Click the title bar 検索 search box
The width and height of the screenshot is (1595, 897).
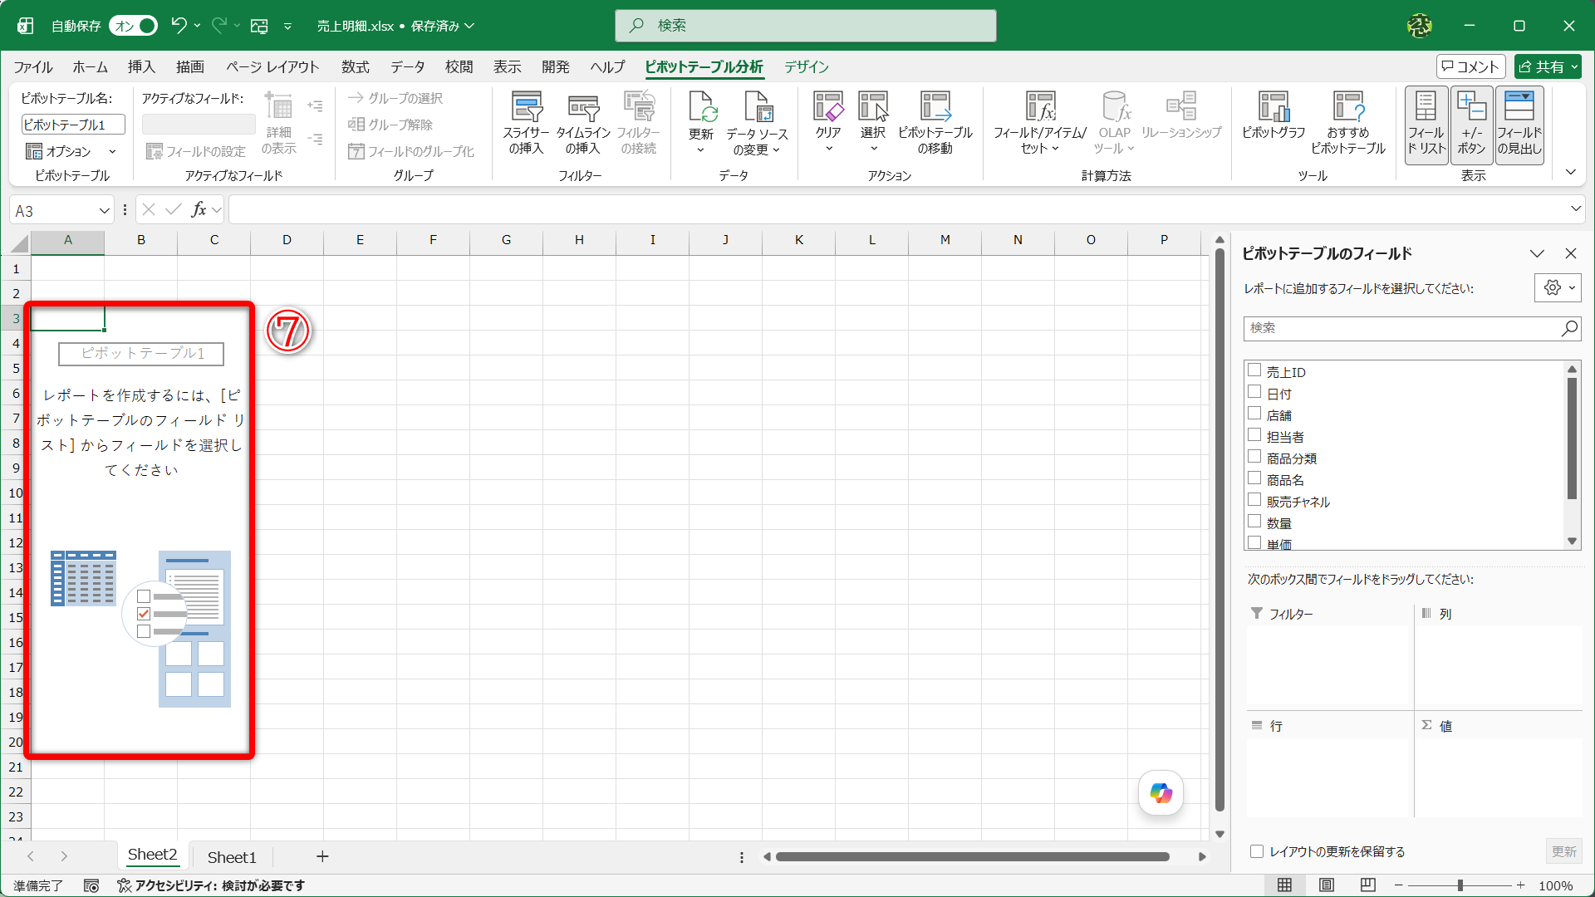806,26
